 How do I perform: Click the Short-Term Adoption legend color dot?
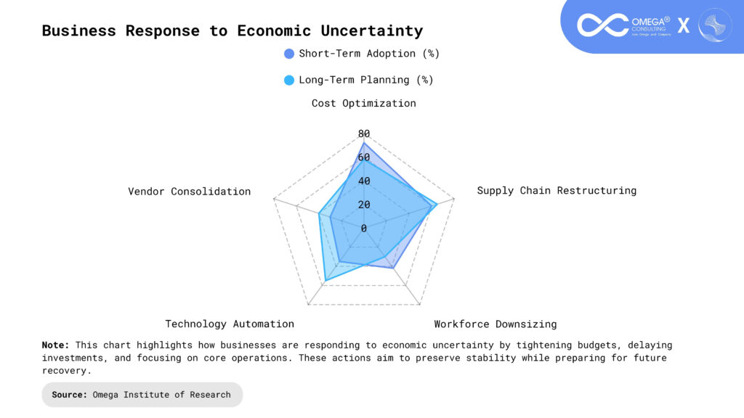coord(289,54)
